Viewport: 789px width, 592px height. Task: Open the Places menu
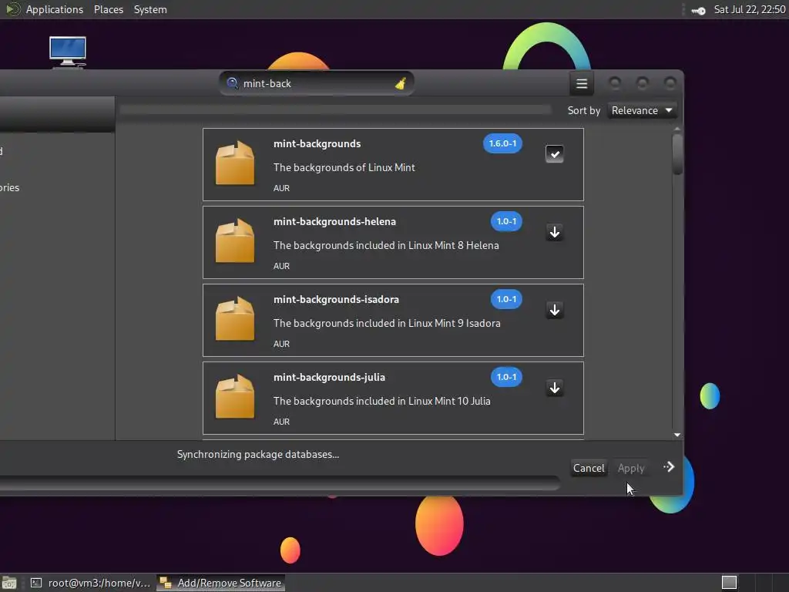(108, 9)
